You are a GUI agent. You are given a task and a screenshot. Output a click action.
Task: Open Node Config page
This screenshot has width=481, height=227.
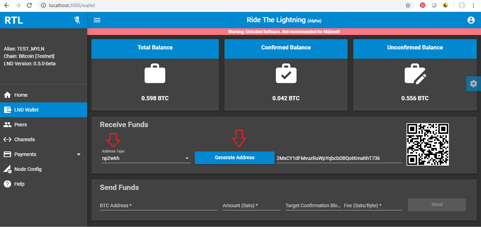(43, 169)
